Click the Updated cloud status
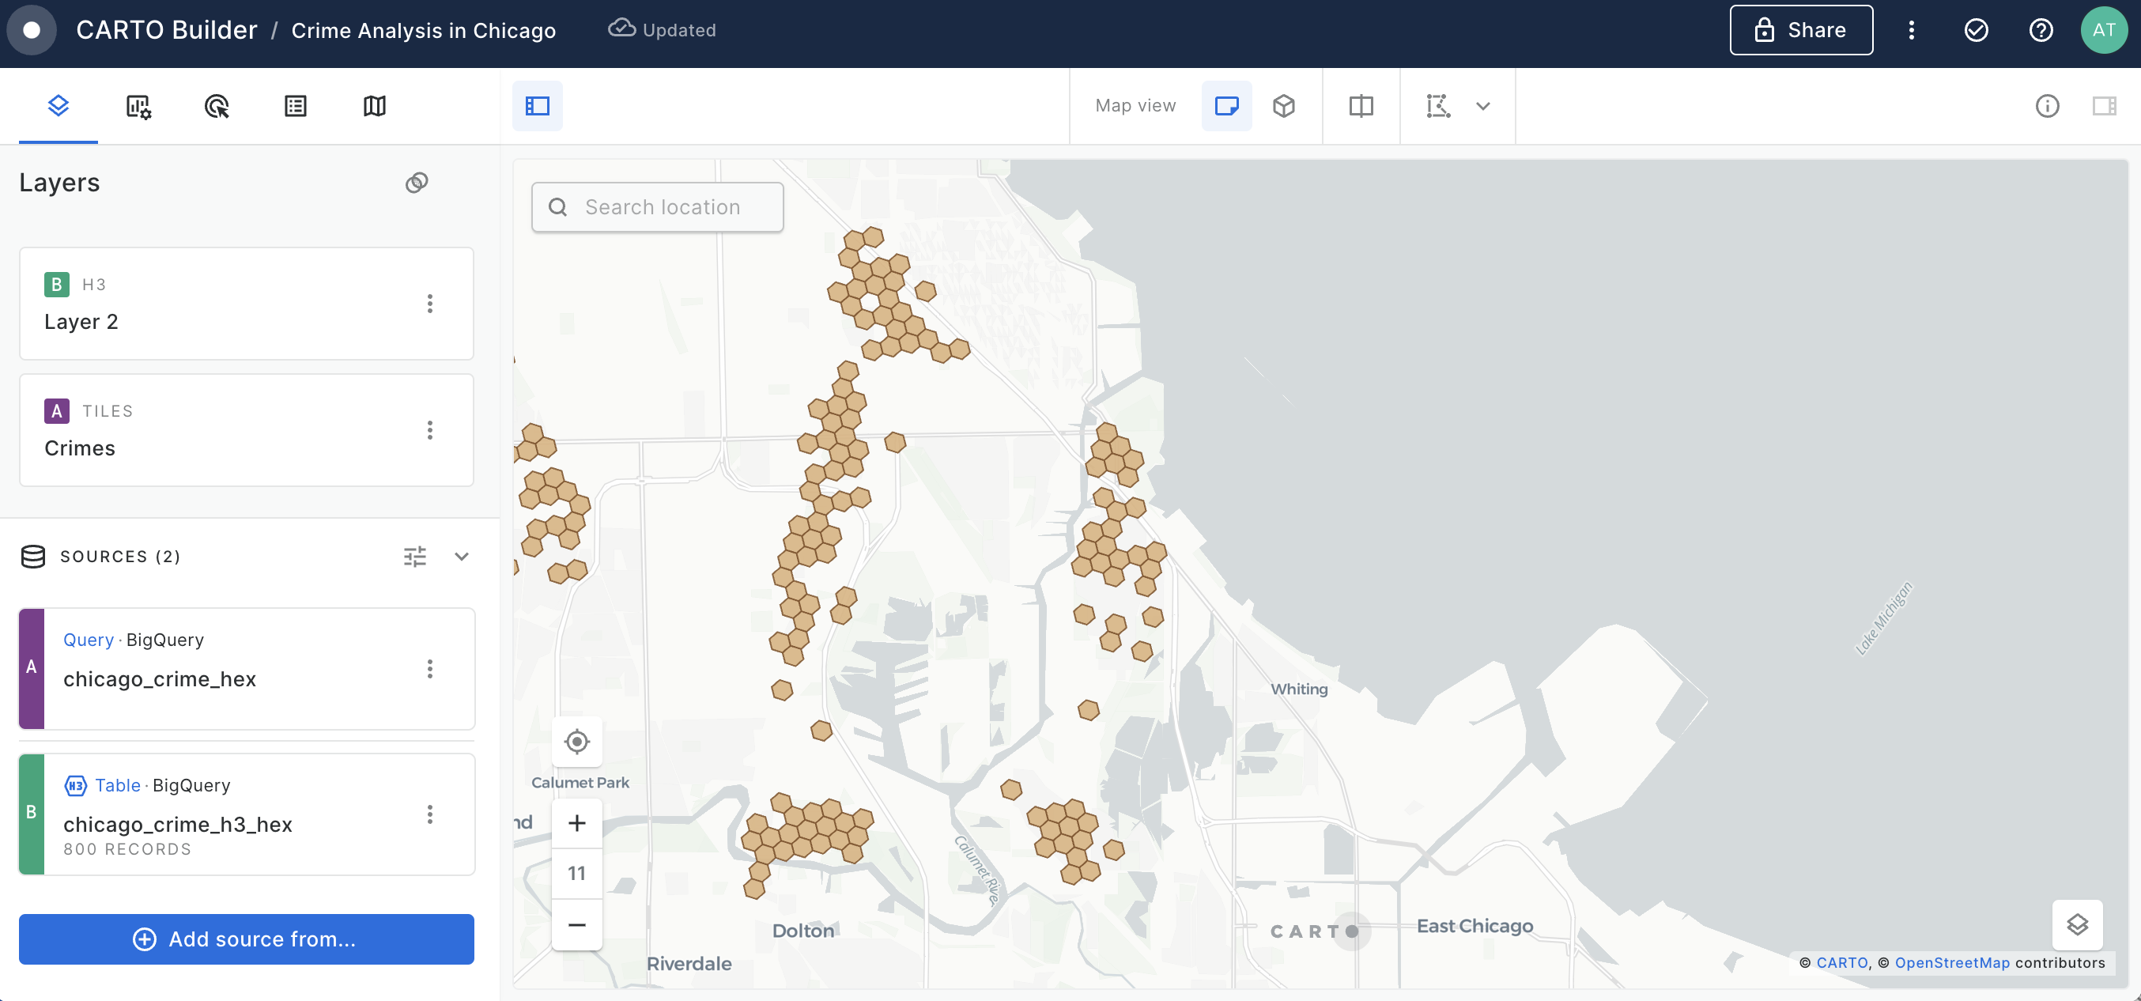2141x1001 pixels. tap(663, 30)
